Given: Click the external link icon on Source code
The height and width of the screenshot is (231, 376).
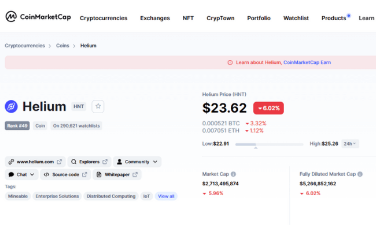Looking at the screenshot, I should pyautogui.click(x=84, y=174).
